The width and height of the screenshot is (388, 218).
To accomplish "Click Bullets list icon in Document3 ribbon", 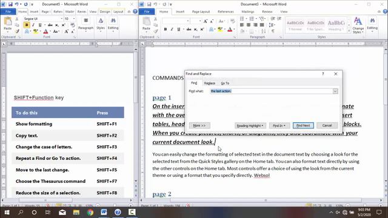I will (x=242, y=19).
